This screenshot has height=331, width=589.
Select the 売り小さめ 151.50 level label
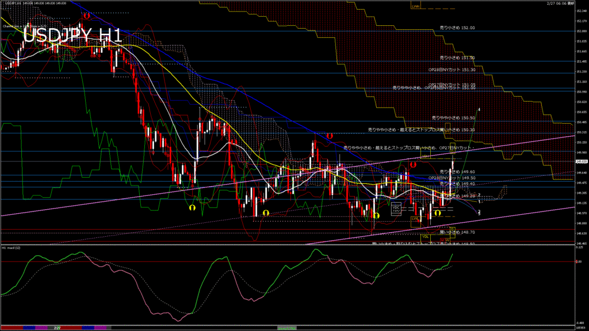(457, 57)
